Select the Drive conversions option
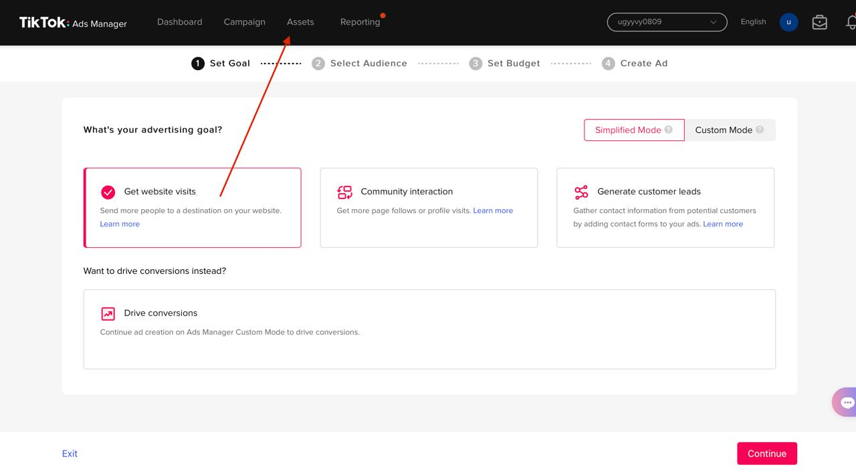Image resolution: width=856 pixels, height=473 pixels. 429,329
